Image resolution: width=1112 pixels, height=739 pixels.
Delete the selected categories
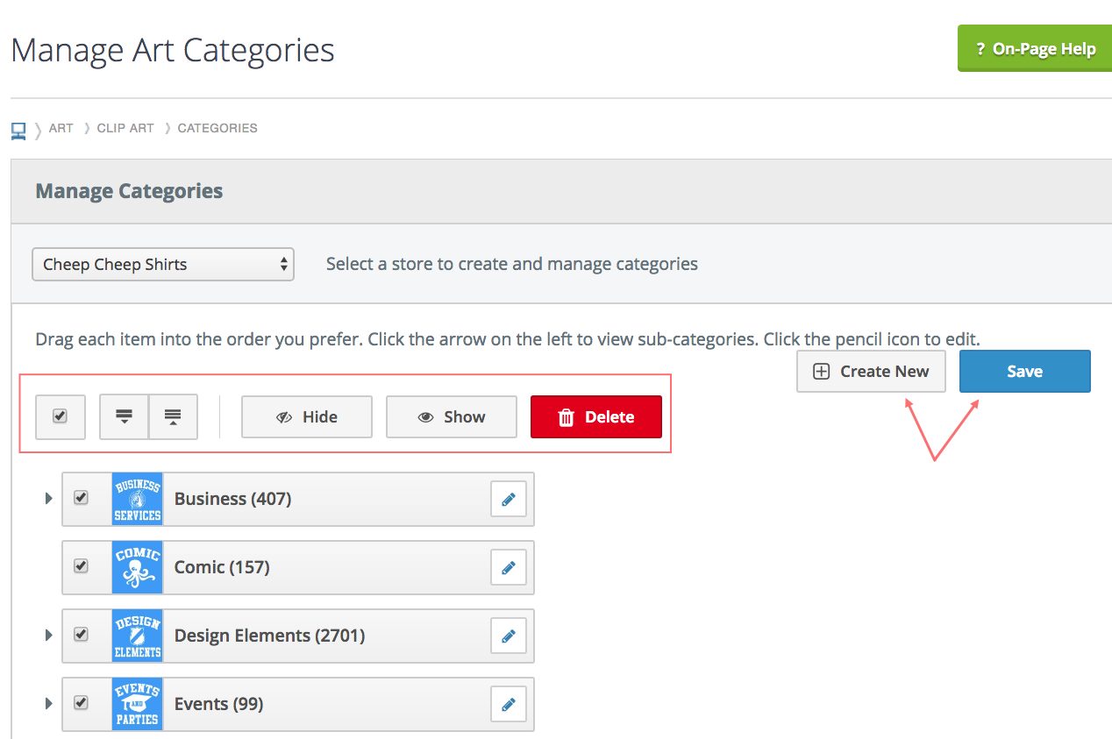596,416
